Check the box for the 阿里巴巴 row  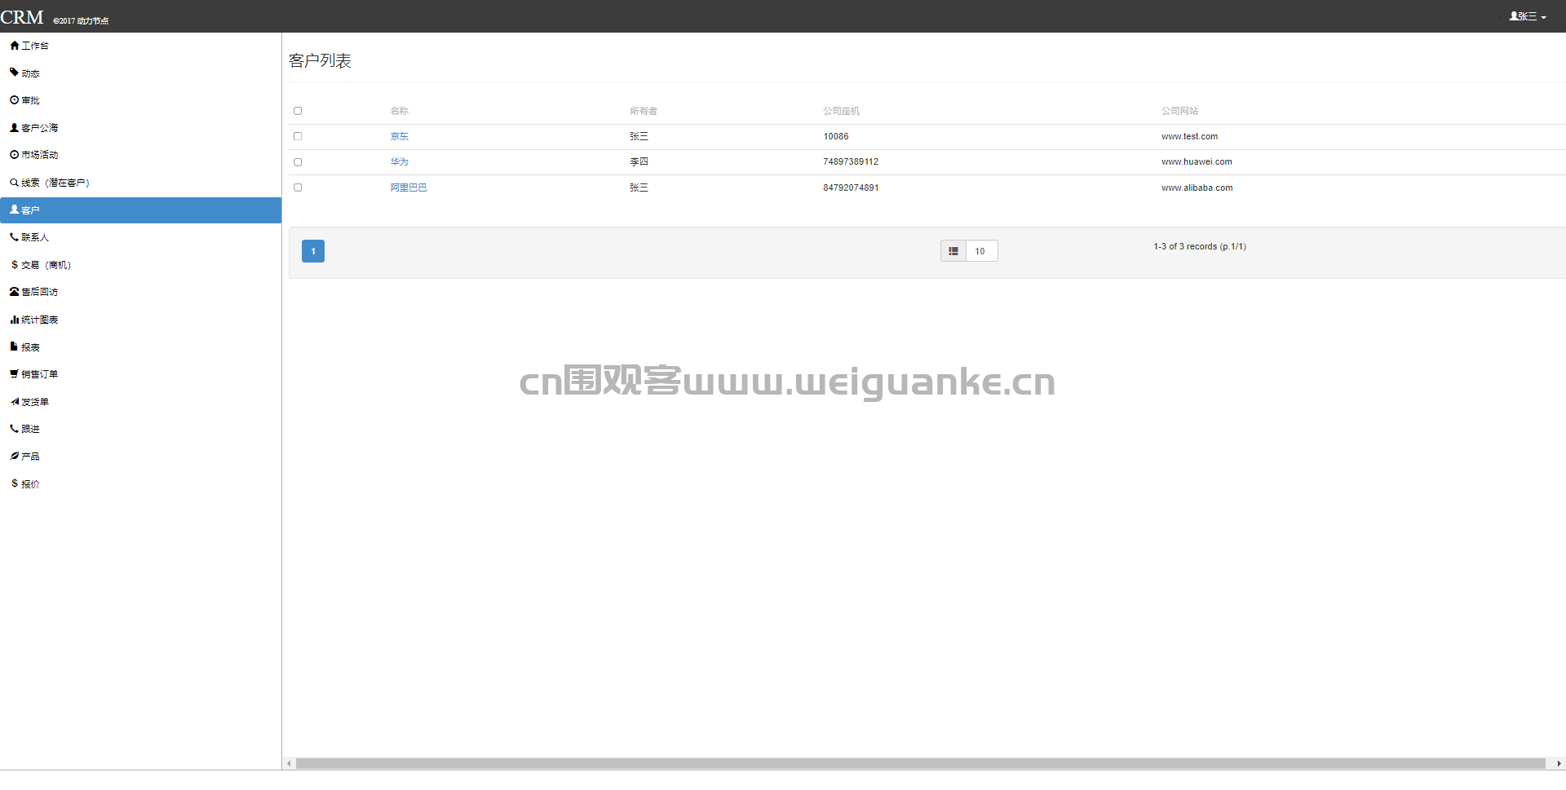tap(298, 188)
